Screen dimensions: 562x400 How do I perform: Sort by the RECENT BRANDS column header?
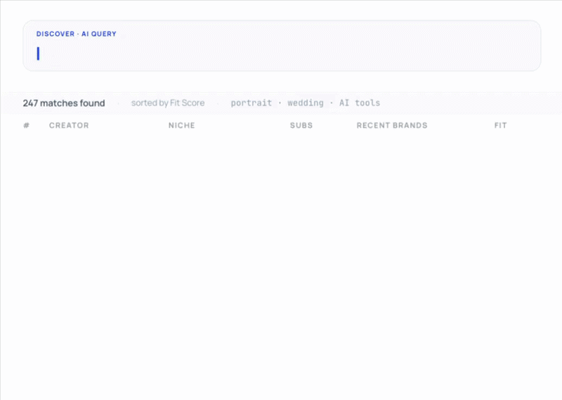coord(392,125)
